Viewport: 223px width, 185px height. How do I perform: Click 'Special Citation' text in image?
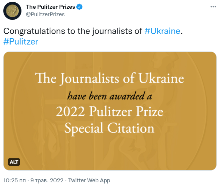click(109, 128)
